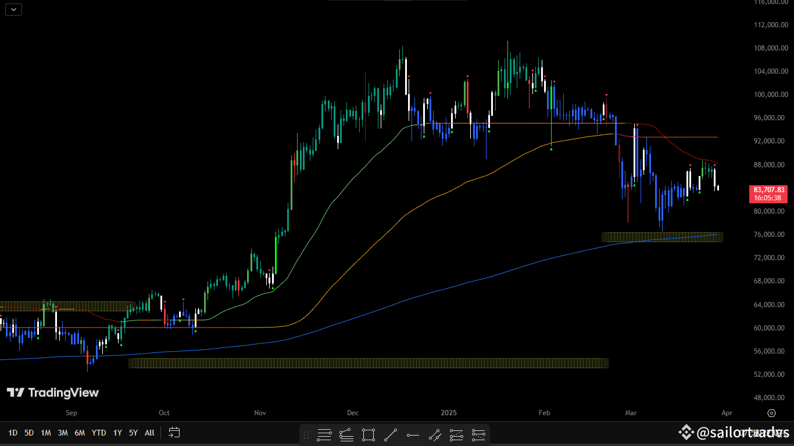Image resolution: width=794 pixels, height=446 pixels.
Task: Click the Nov label on time axis
Action: click(x=260, y=413)
